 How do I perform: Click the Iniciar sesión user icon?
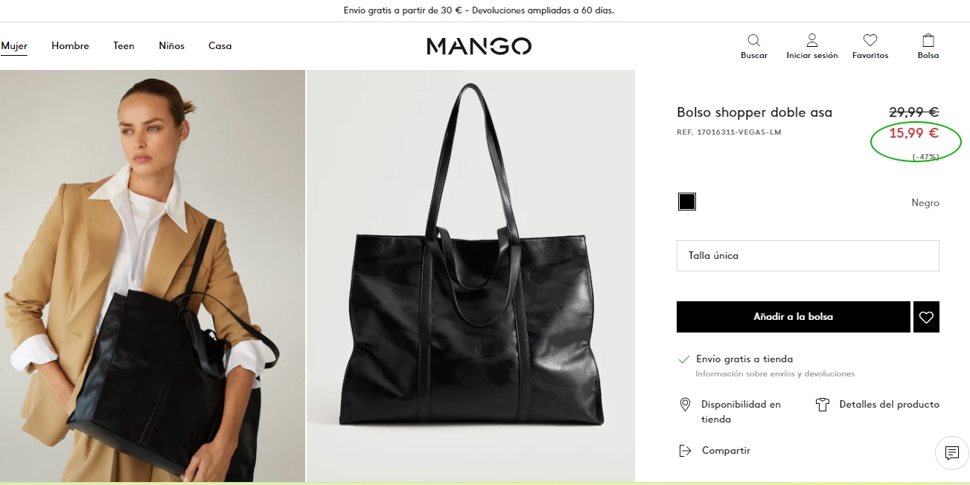[812, 40]
